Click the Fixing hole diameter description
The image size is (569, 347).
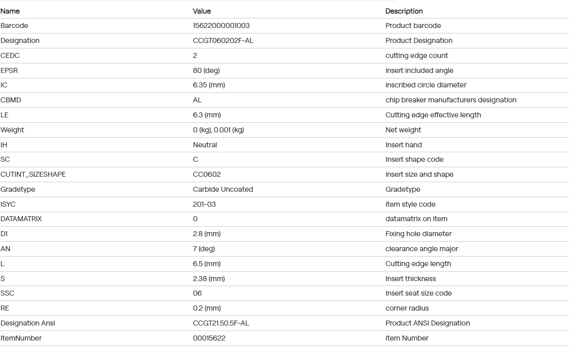tap(418, 234)
